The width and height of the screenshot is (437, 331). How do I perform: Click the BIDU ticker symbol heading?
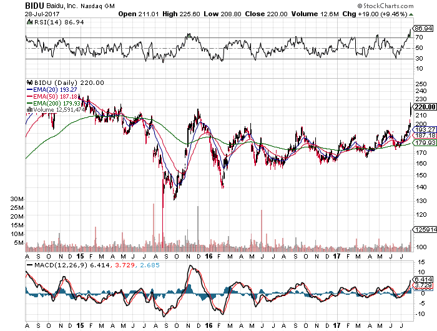[34, 6]
